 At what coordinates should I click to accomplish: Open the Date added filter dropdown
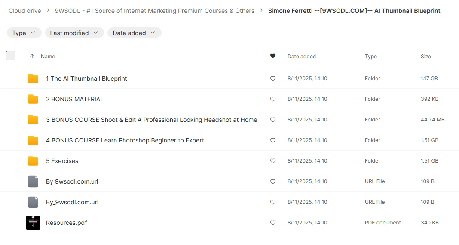[x=134, y=33]
